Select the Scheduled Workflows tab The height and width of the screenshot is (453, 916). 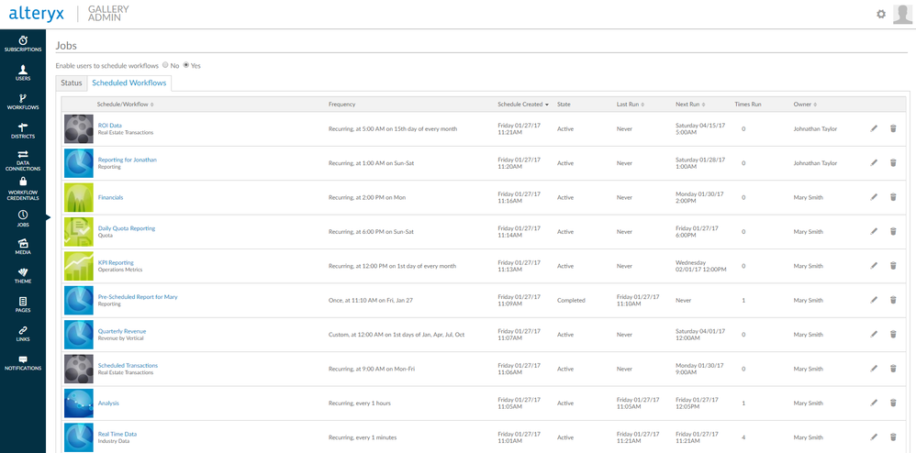point(129,83)
